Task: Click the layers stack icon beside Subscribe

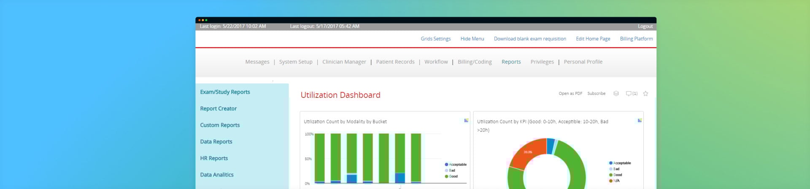Action: [x=616, y=94]
